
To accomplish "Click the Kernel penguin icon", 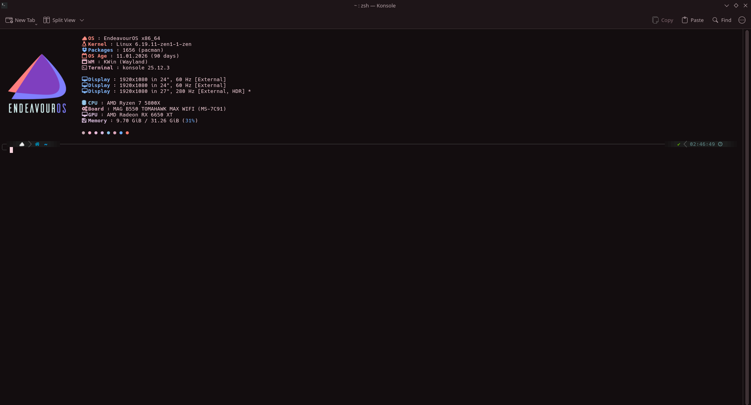I will pyautogui.click(x=84, y=44).
